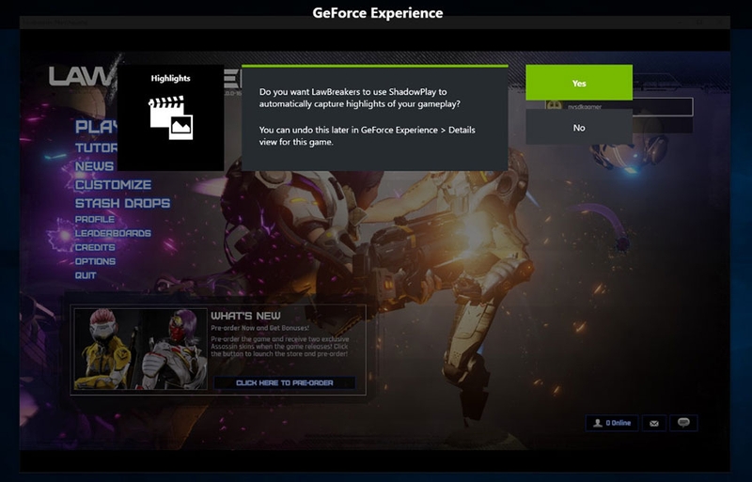Viewport: 752px width, 482px height.
Task: Open the chat speech bubble icon
Action: pos(683,423)
